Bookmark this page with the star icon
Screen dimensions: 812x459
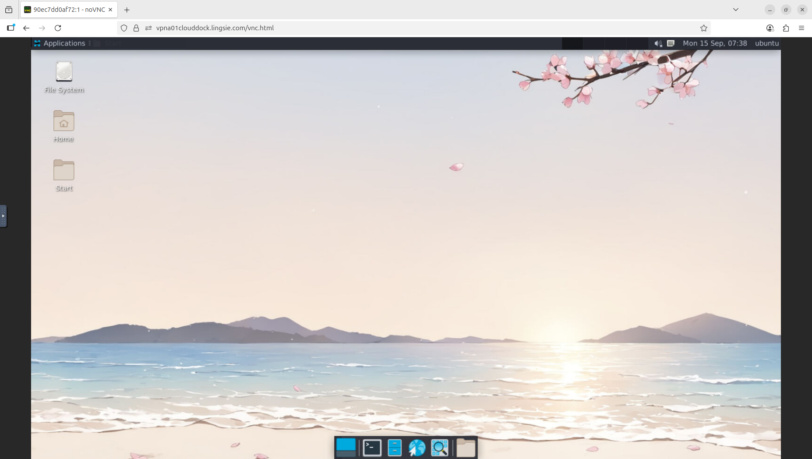coord(703,28)
